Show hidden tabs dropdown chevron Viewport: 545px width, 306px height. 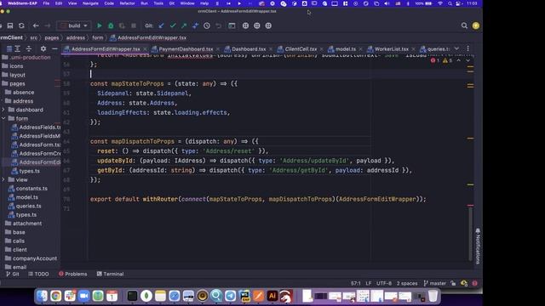(x=456, y=49)
